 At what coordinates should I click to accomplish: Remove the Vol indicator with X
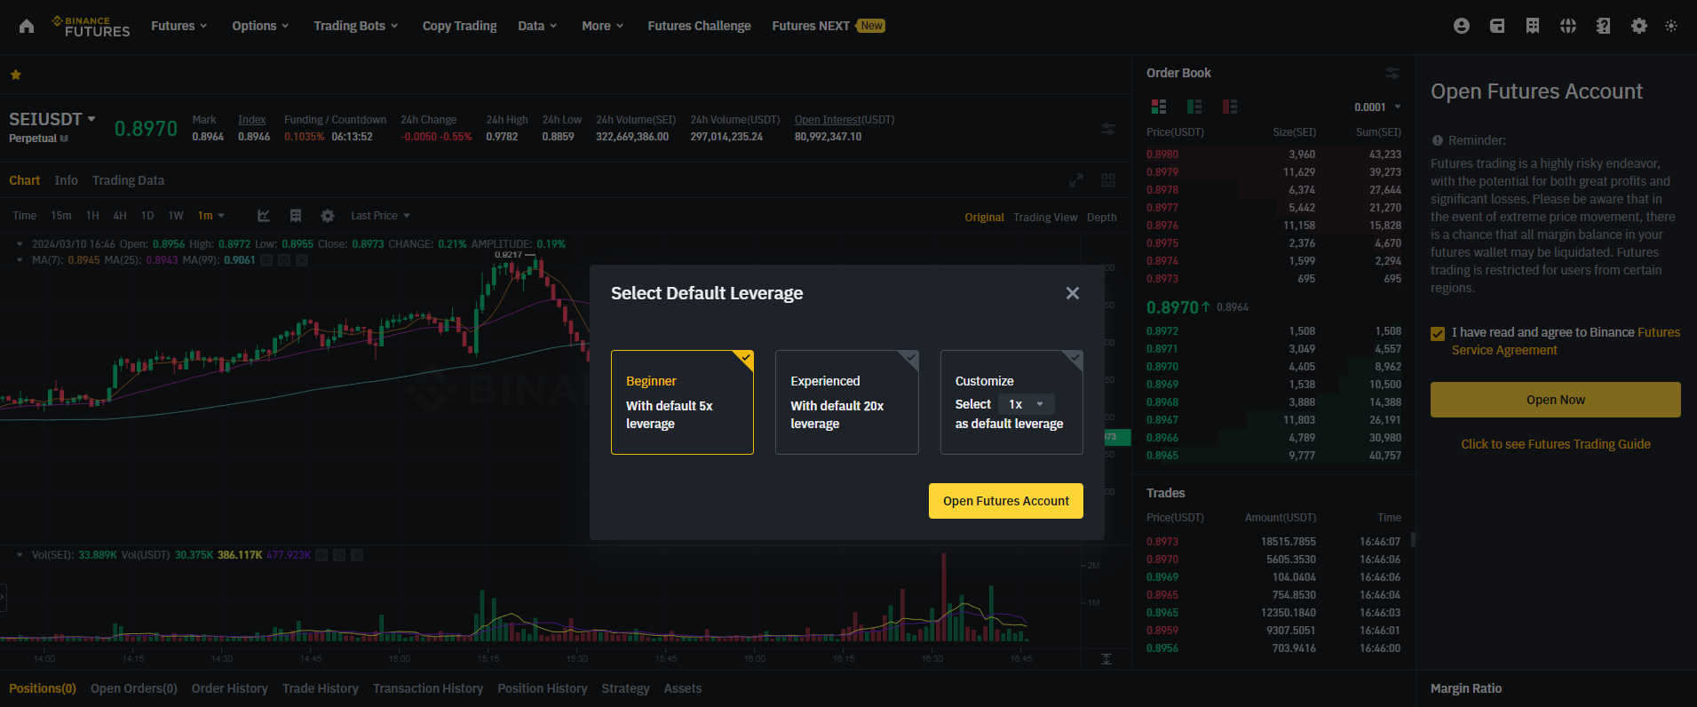357,555
